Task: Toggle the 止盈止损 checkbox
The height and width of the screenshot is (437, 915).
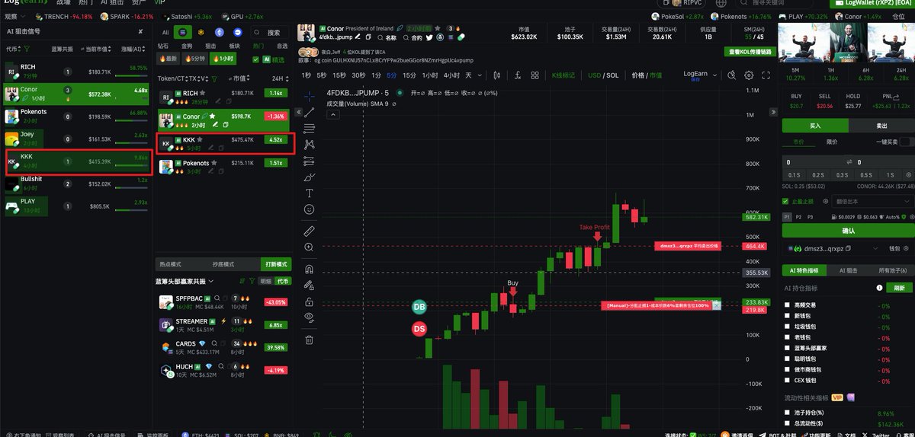Action: pyautogui.click(x=786, y=202)
